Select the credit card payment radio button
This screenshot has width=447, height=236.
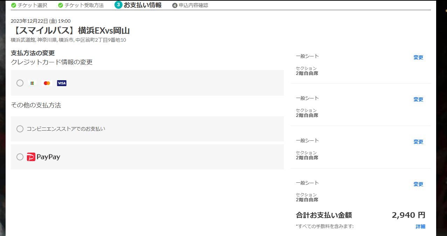point(20,83)
